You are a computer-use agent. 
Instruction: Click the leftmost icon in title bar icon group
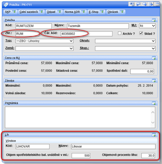(x=132, y=4)
